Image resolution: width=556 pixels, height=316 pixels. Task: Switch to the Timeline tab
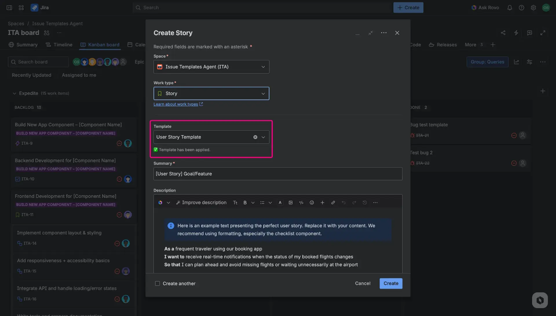[63, 45]
